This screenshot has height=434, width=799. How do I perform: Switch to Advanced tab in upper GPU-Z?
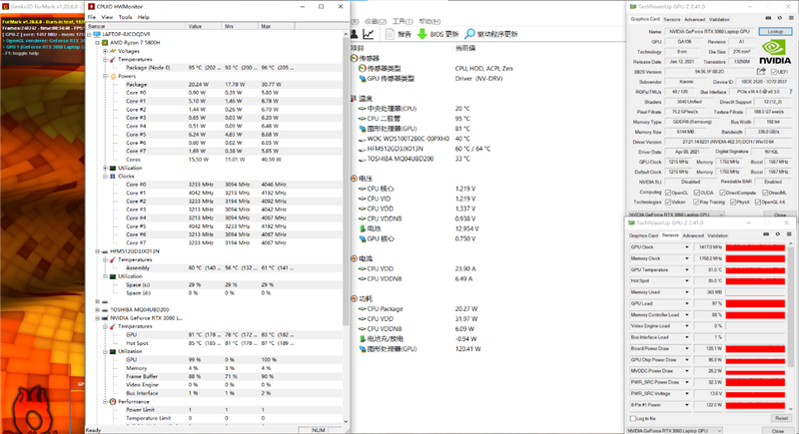click(x=694, y=19)
